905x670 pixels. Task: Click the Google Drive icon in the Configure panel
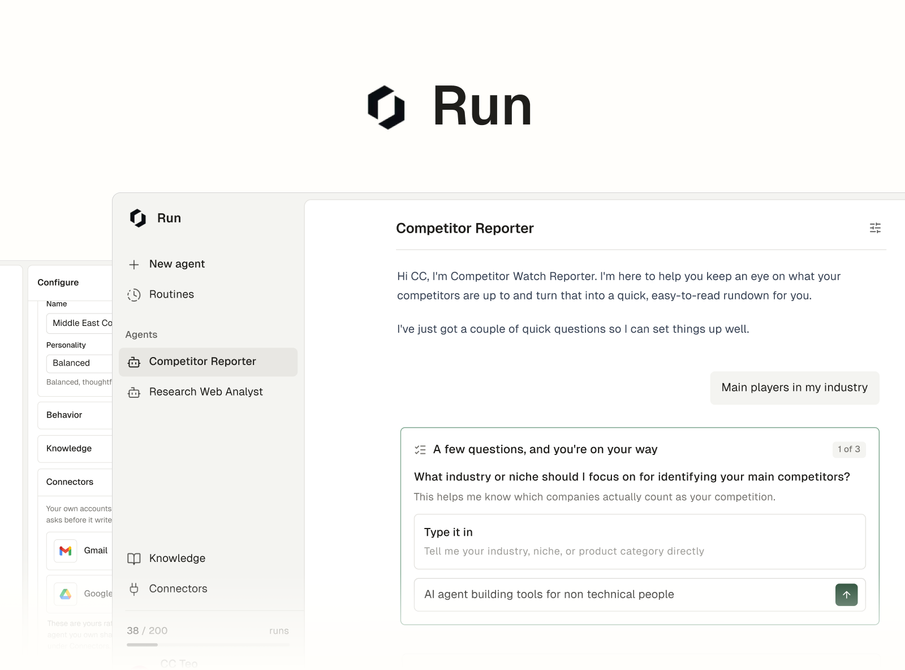coord(66,594)
